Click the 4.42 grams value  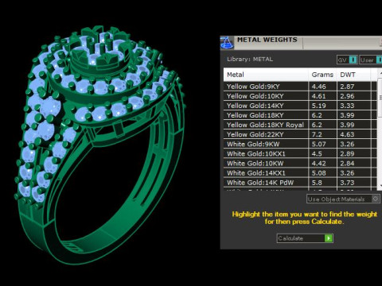coord(318,164)
